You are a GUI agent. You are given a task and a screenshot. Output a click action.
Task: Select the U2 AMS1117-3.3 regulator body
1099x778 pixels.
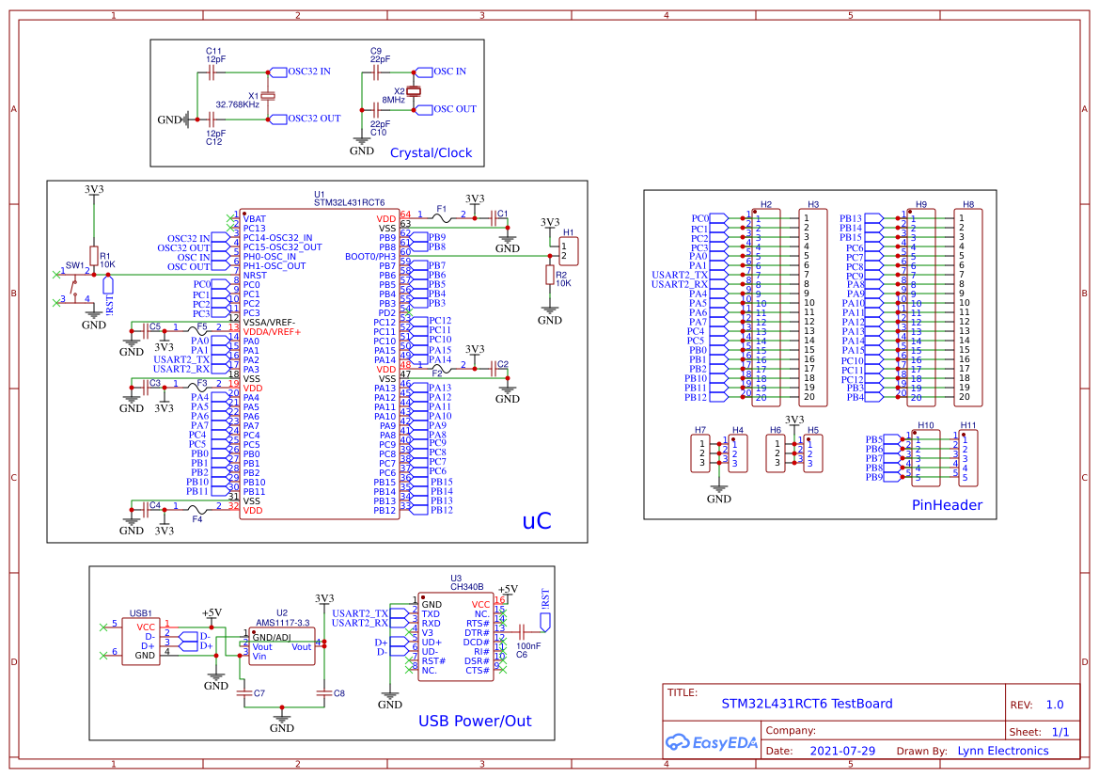282,646
